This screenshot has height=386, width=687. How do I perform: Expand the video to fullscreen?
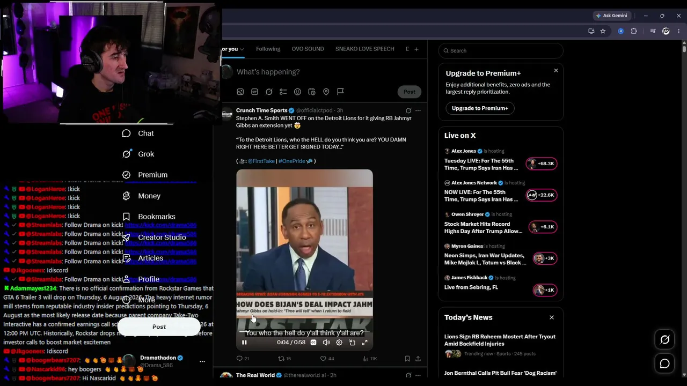pyautogui.click(x=364, y=343)
